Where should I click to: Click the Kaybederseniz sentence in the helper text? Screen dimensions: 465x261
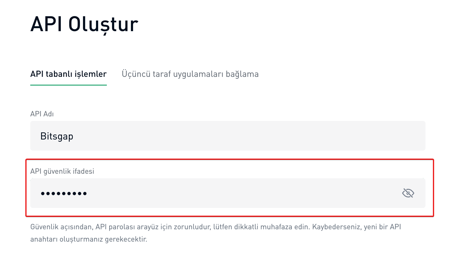click(356, 227)
